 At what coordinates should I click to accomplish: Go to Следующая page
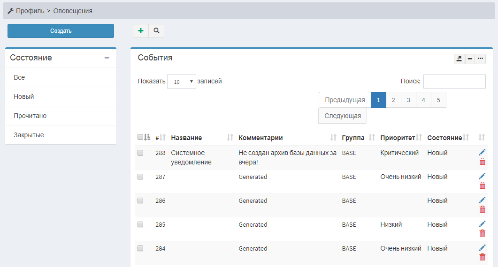coord(342,116)
